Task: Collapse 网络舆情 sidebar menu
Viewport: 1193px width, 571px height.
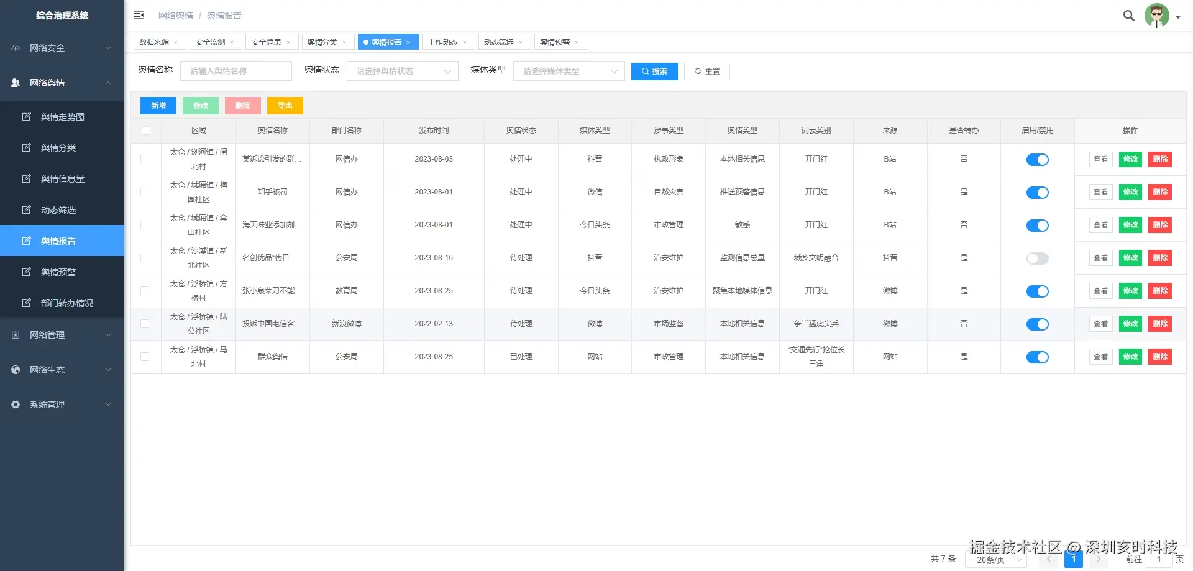Action: 108,83
